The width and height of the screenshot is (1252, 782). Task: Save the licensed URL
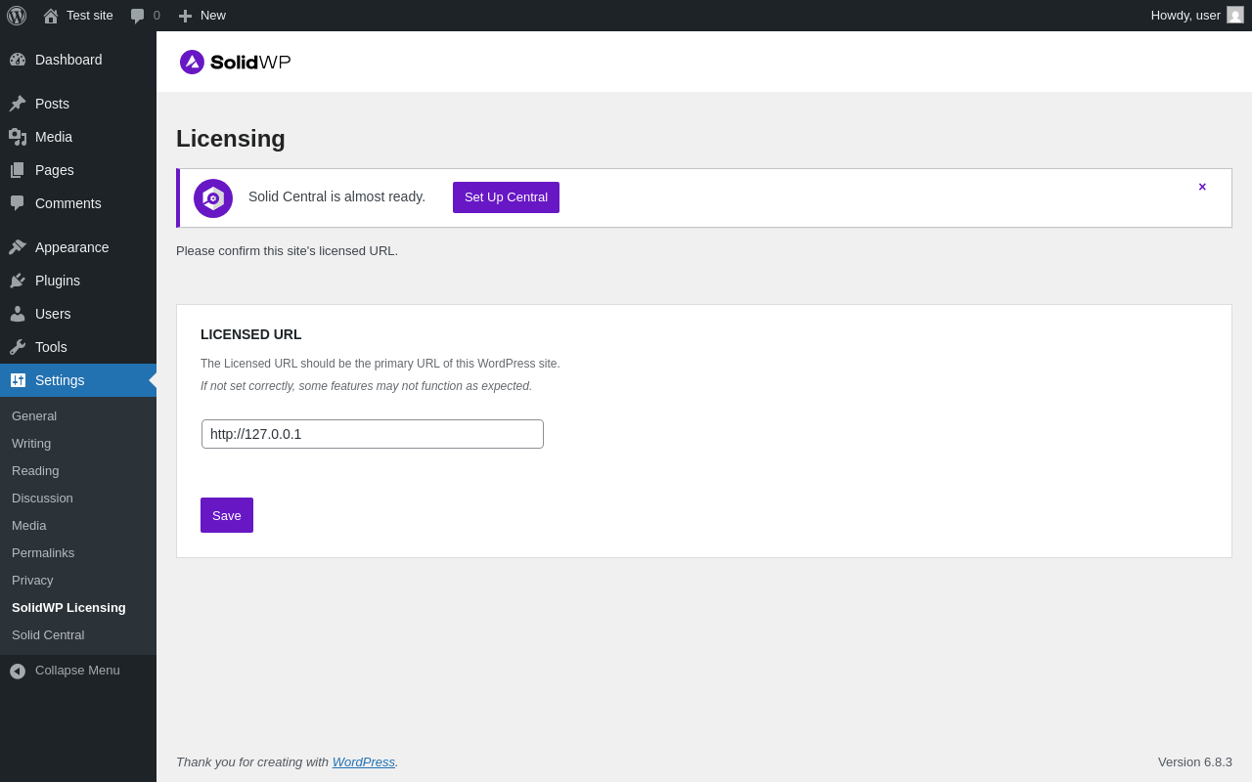click(226, 515)
